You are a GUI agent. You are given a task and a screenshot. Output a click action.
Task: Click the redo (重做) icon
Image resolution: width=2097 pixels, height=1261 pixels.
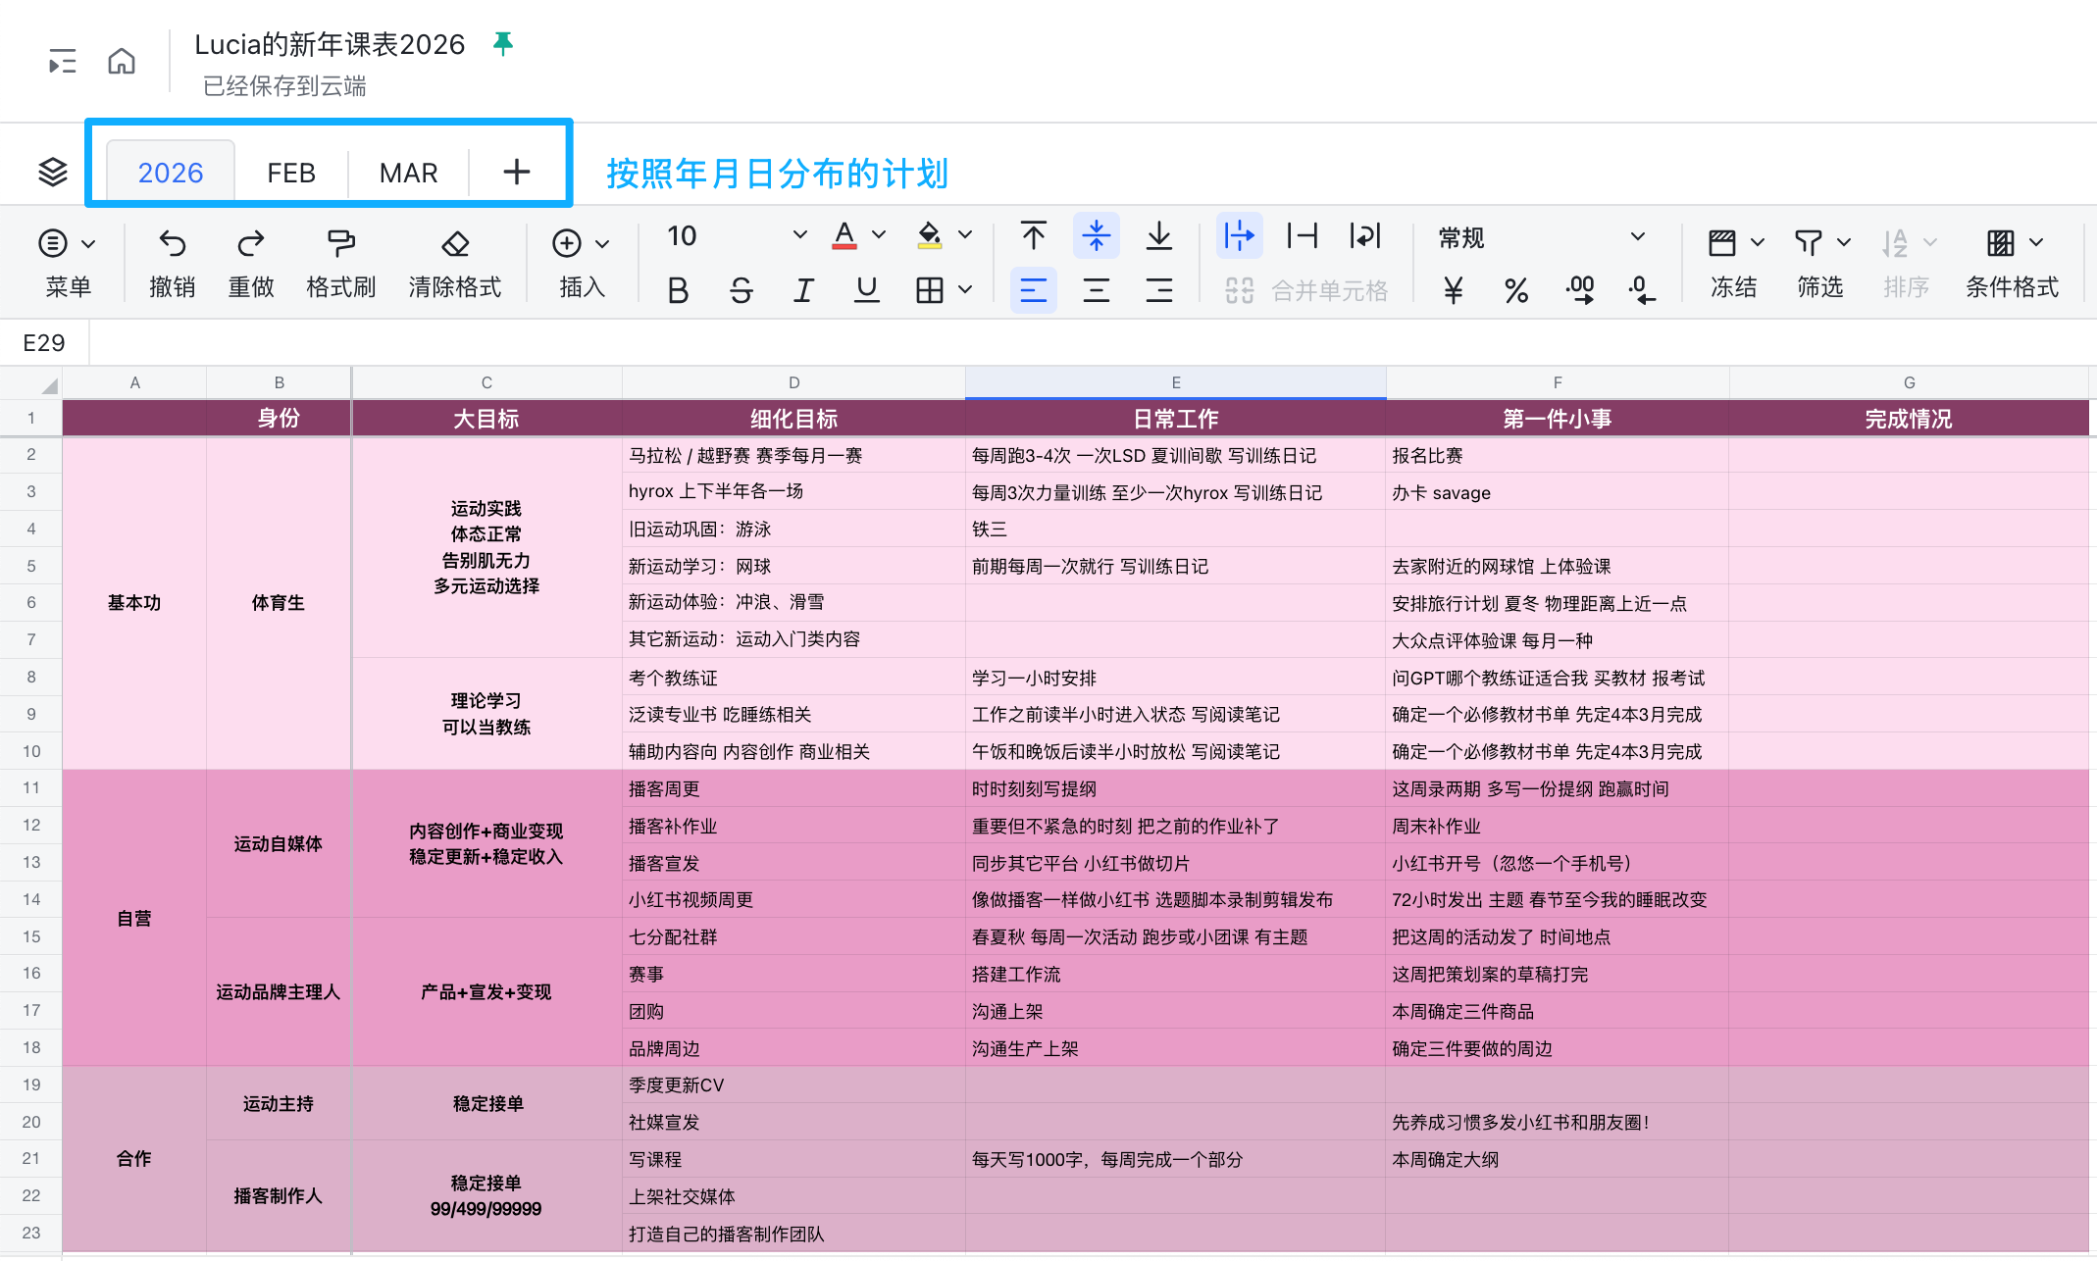(251, 243)
